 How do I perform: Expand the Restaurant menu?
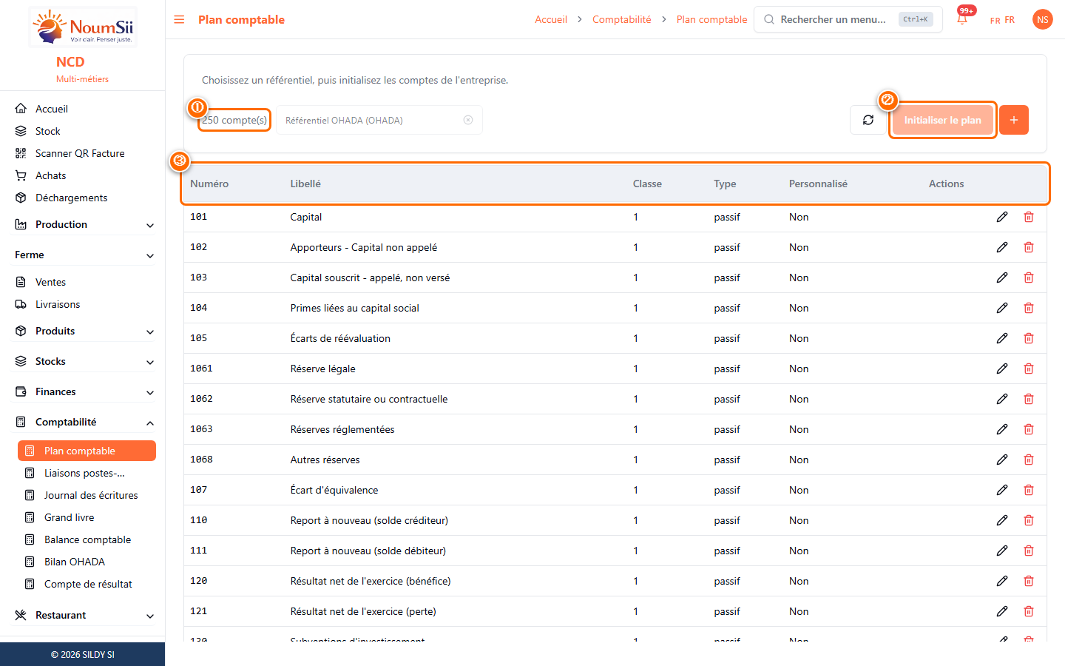click(x=84, y=615)
